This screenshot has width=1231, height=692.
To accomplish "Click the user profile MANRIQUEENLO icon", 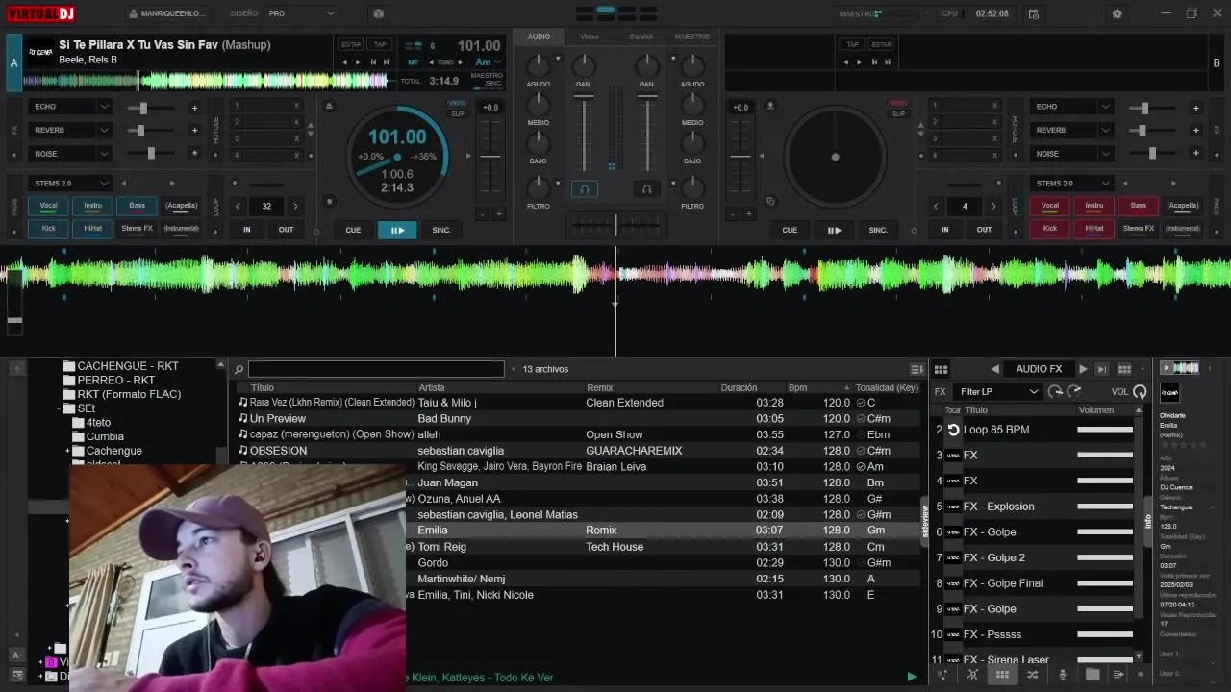I will tap(135, 13).
